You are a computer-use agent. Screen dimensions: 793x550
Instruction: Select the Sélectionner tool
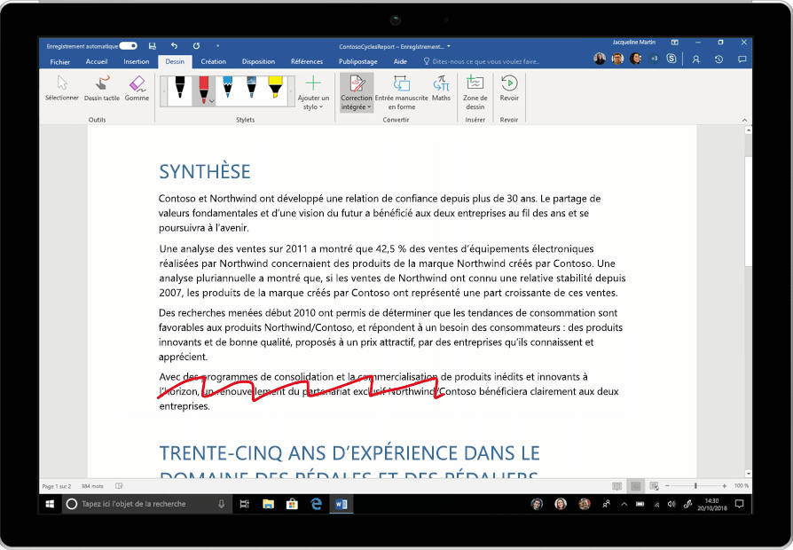[x=62, y=89]
